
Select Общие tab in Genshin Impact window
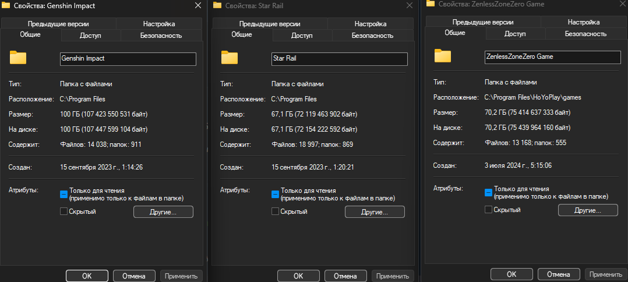tap(30, 34)
